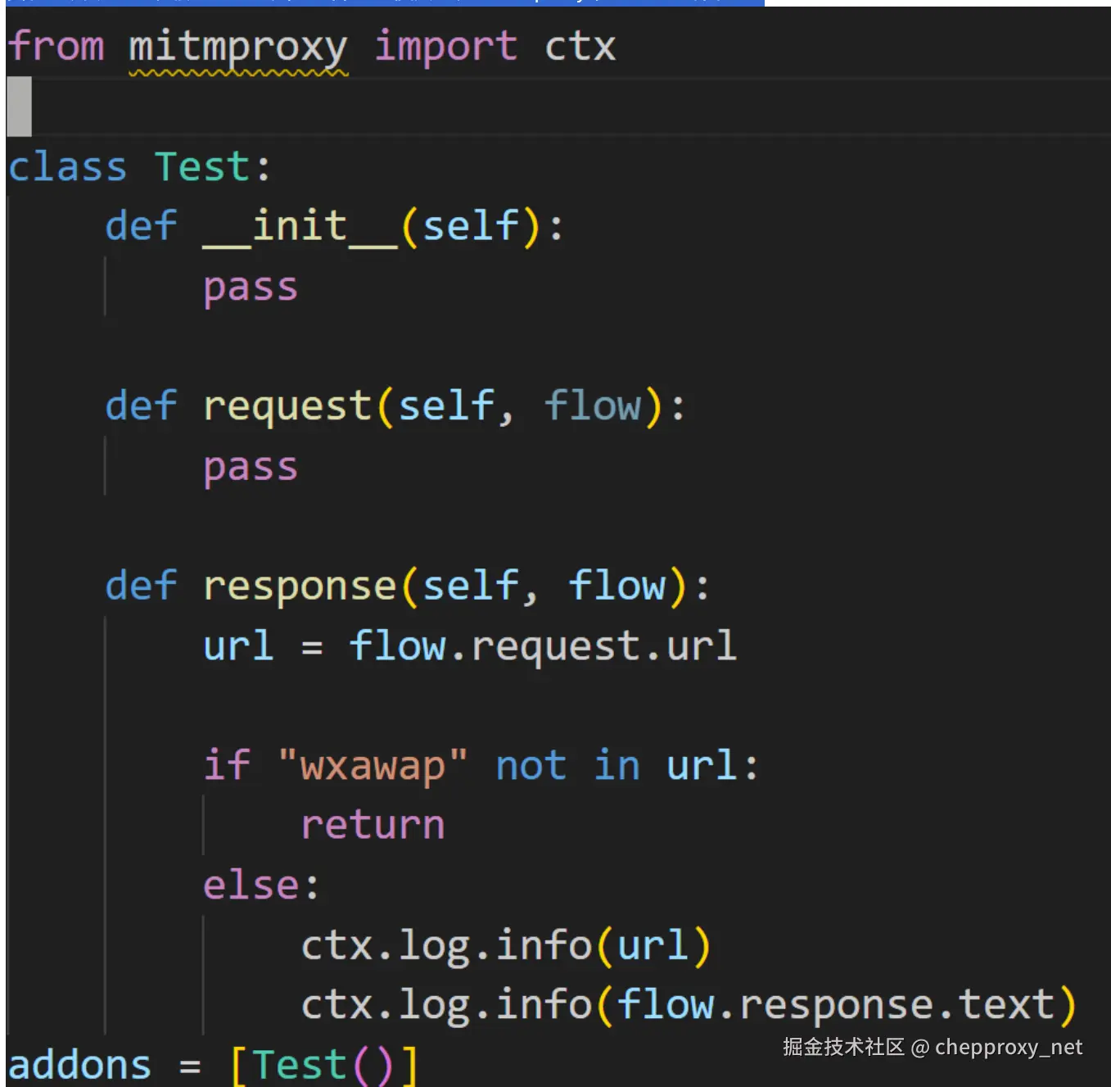Viewport: 1111px width, 1087px height.
Task: Click the Test class name in definition
Action: pos(202,167)
